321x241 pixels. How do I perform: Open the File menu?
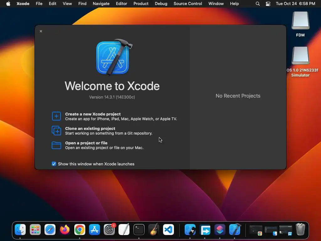(x=39, y=4)
